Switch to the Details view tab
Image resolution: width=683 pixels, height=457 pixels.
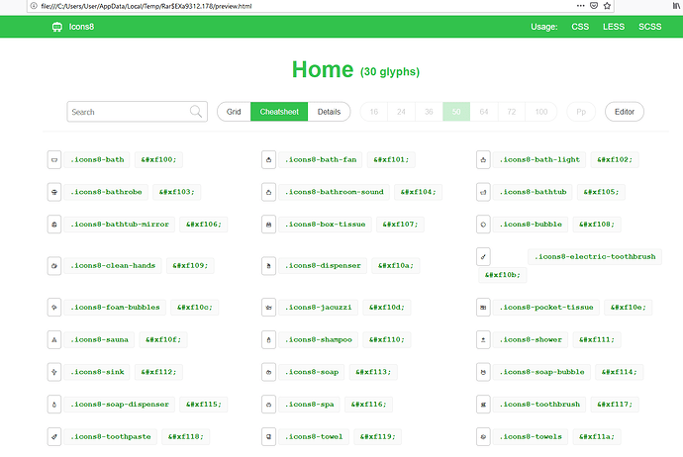329,112
